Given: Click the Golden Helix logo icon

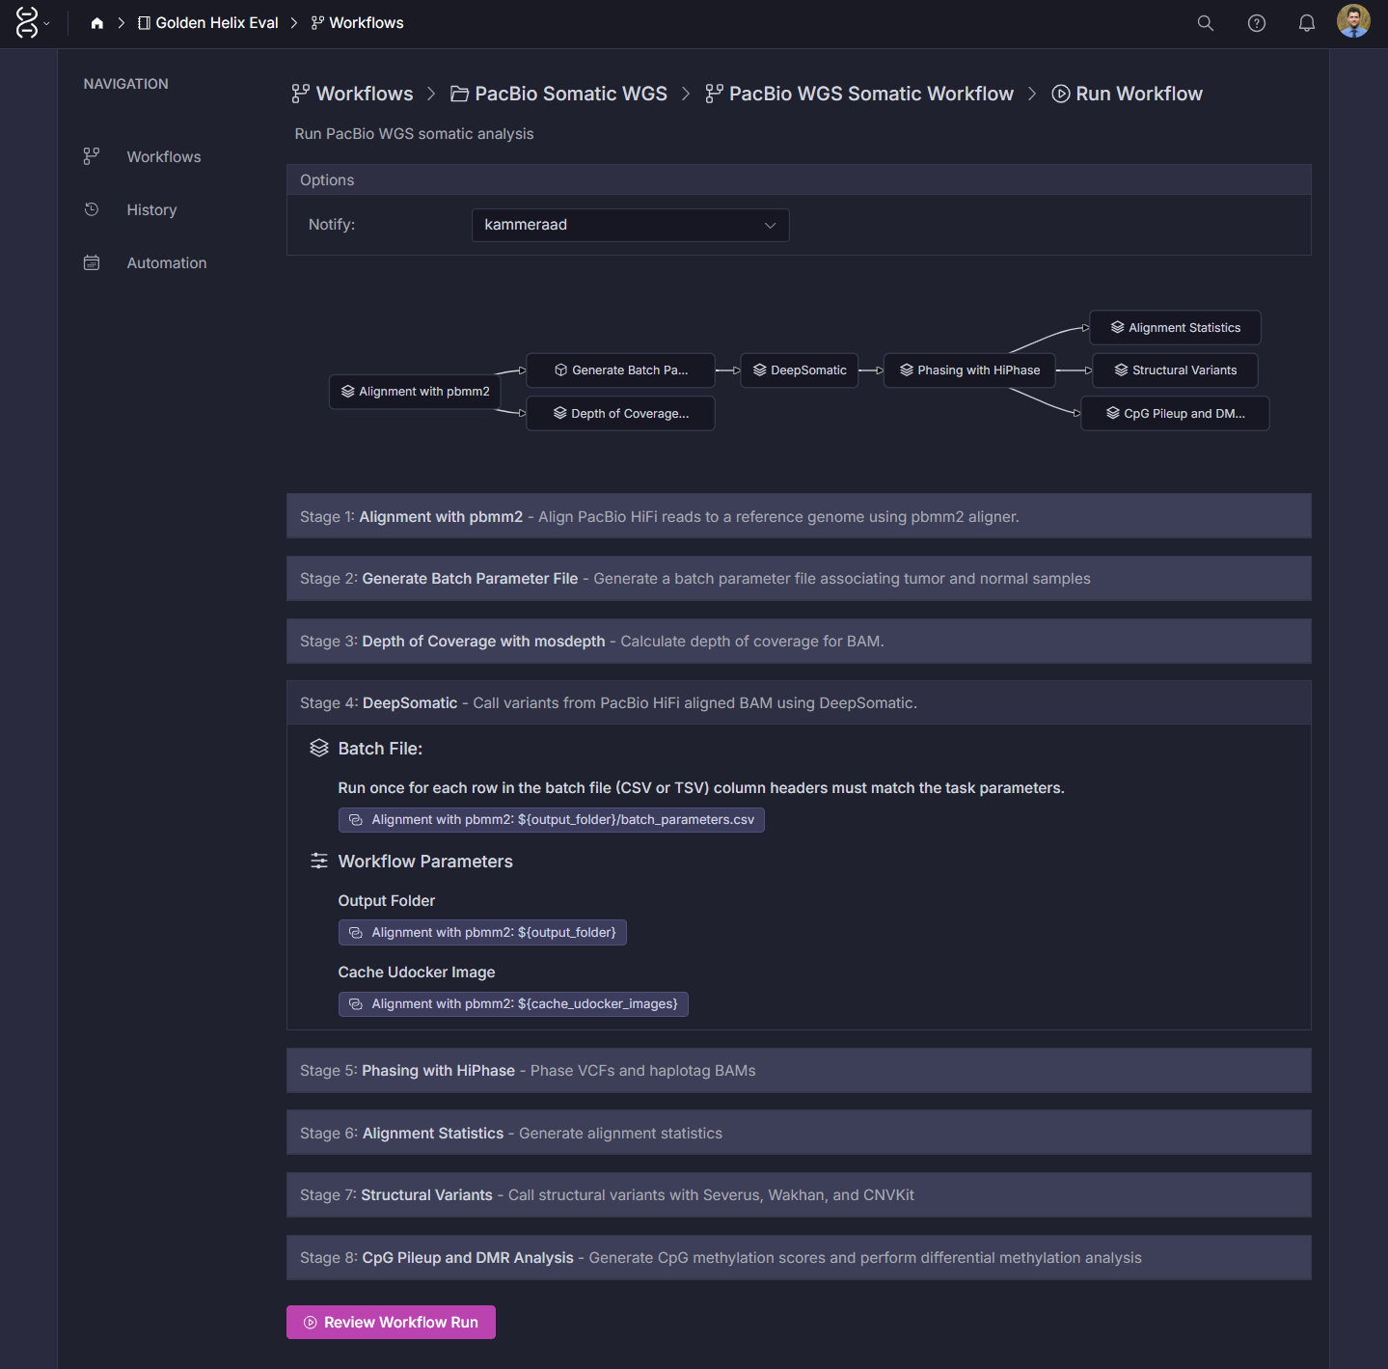Looking at the screenshot, I should (x=27, y=22).
